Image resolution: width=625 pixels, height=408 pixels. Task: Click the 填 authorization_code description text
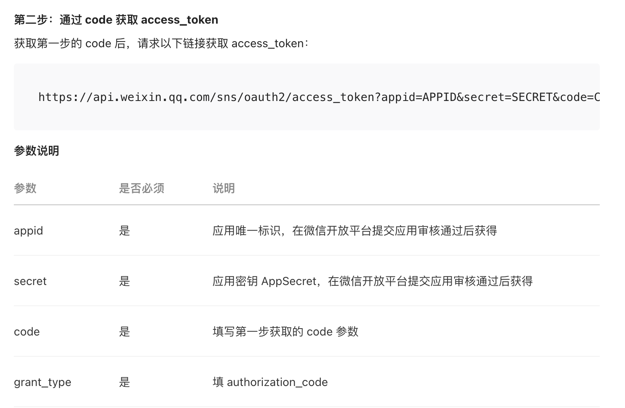click(270, 382)
